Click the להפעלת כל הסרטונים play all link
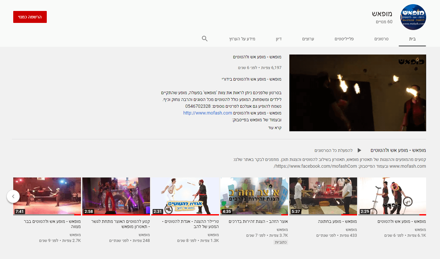 click(x=334, y=150)
